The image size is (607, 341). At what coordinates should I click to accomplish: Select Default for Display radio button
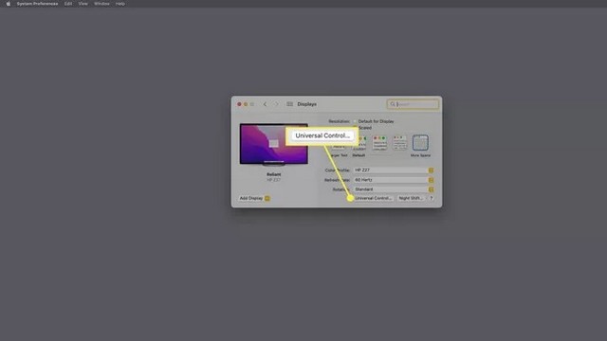[355, 121]
